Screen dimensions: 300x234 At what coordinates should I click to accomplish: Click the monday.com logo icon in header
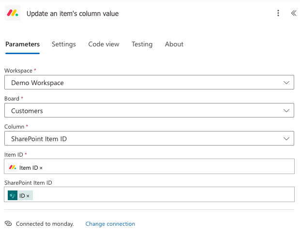(13, 13)
